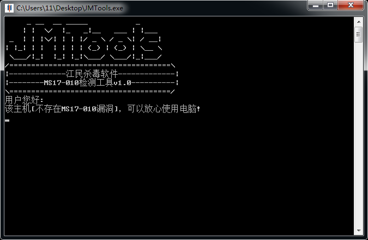Click the banner's bottom border line

[x=90, y=91]
